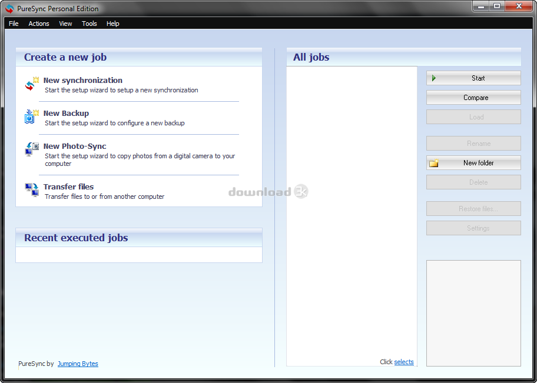Click 'Start the setup wizard to configure a new backup'
This screenshot has height=383, width=537.
(x=115, y=123)
